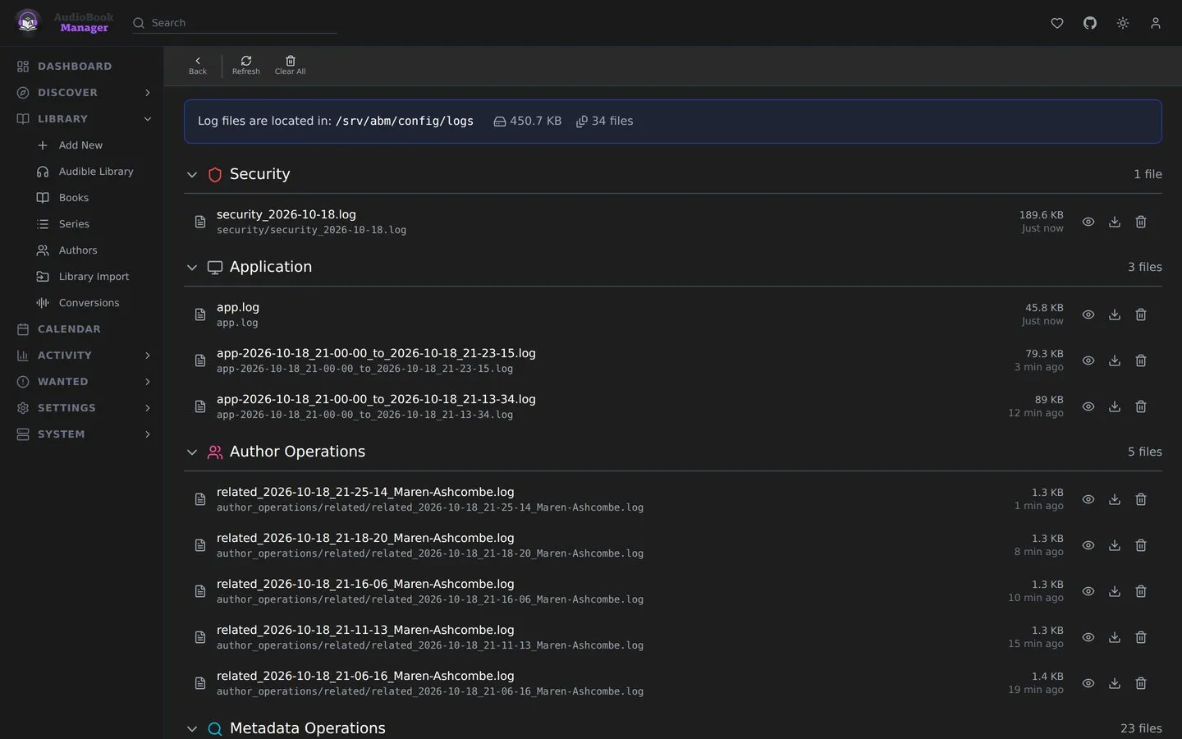View the app.log file contents
The height and width of the screenshot is (739, 1182).
point(1088,314)
